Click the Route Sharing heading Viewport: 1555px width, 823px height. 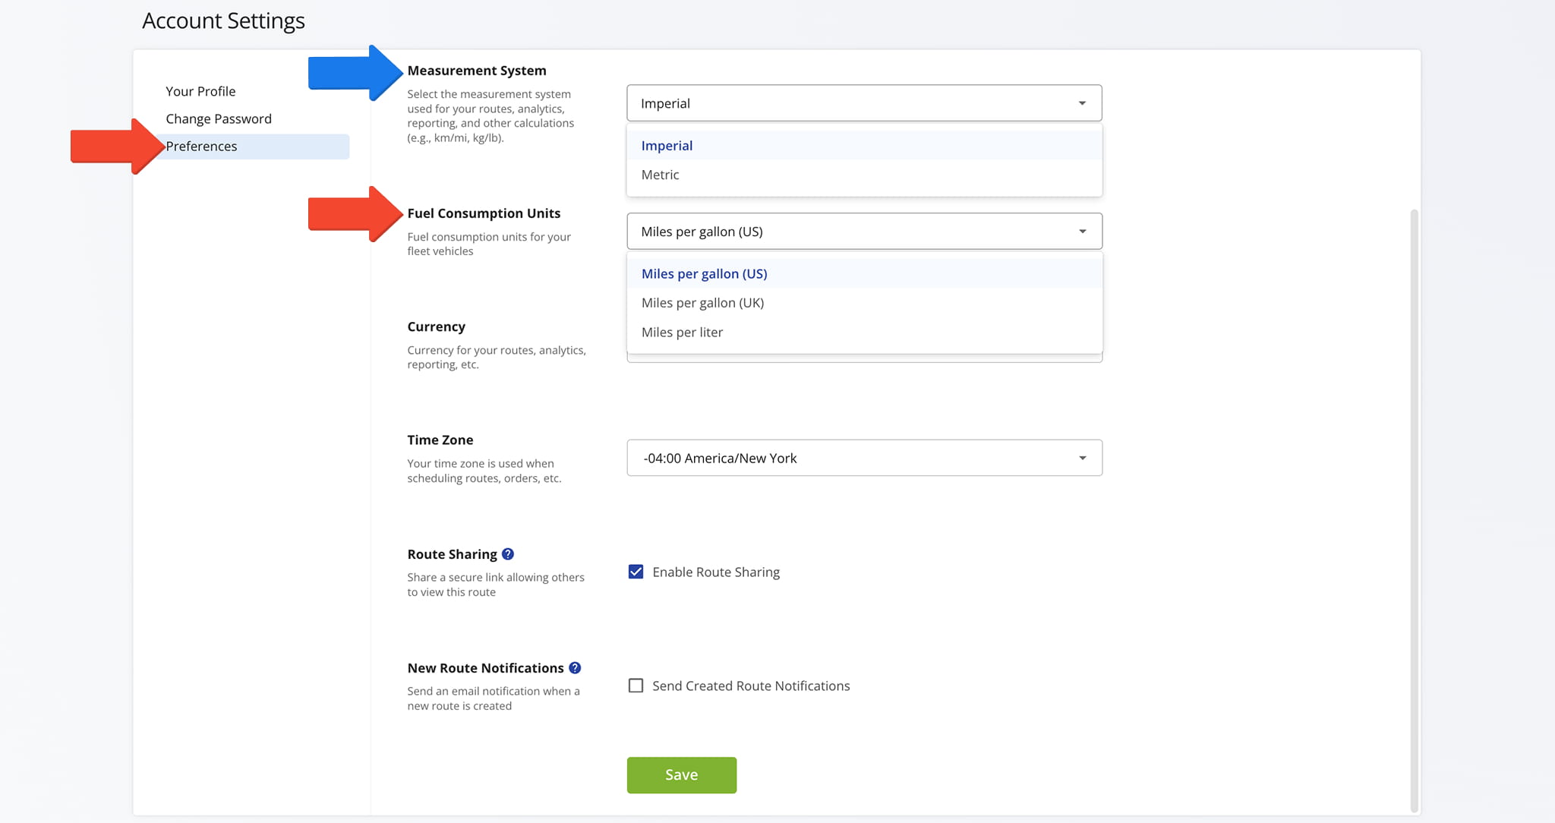452,554
